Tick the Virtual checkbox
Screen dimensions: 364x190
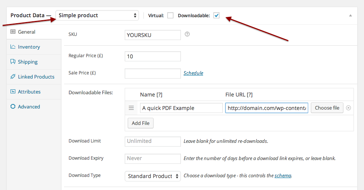click(x=170, y=16)
